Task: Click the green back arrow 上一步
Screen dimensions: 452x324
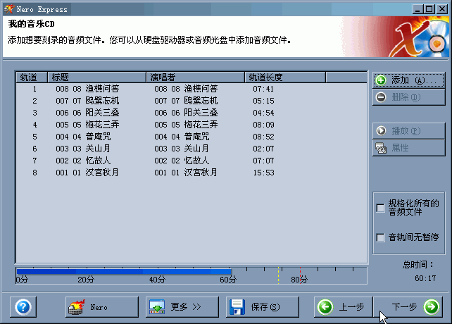Action: [325, 307]
